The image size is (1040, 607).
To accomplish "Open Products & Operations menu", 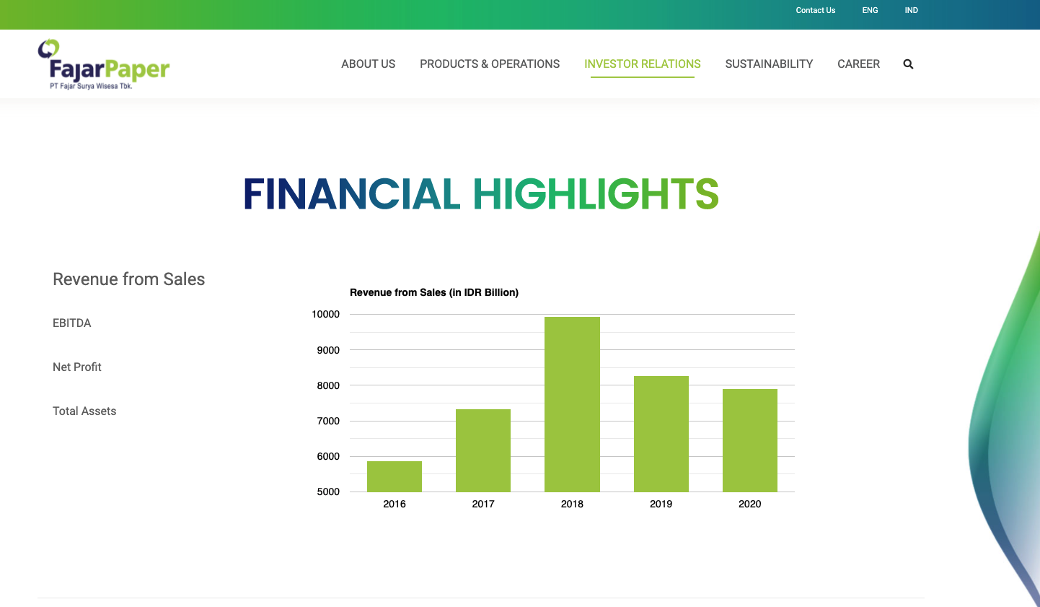I will click(489, 64).
